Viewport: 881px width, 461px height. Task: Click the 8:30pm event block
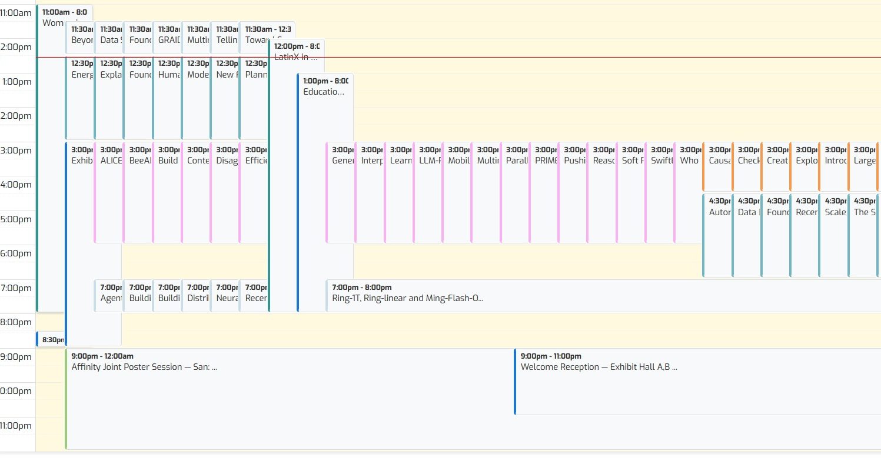pyautogui.click(x=51, y=339)
